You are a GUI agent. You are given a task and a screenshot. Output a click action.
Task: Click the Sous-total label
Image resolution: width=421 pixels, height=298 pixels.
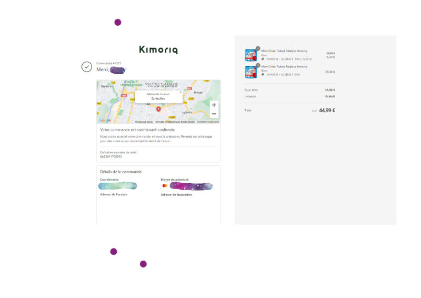(251, 90)
